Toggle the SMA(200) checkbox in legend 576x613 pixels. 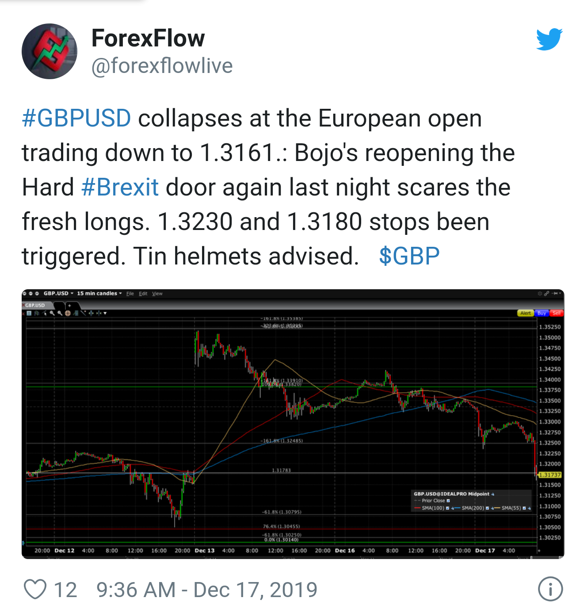click(x=487, y=508)
